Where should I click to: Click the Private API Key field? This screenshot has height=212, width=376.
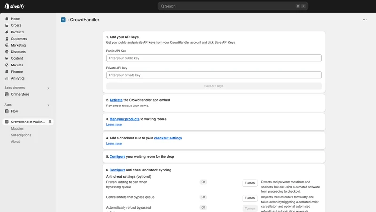[x=214, y=75]
